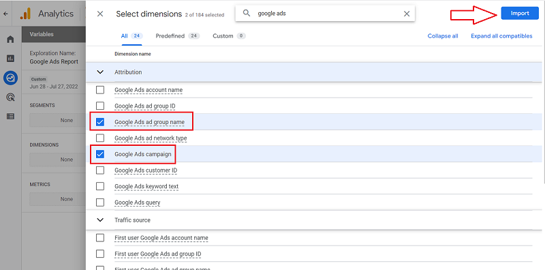Click the search magnifier icon
545x270 pixels.
247,14
